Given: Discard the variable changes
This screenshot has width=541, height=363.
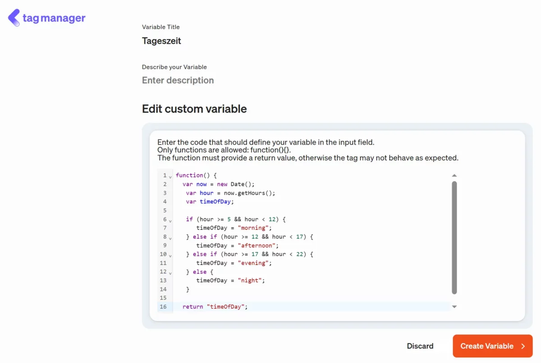Looking at the screenshot, I should pos(420,346).
